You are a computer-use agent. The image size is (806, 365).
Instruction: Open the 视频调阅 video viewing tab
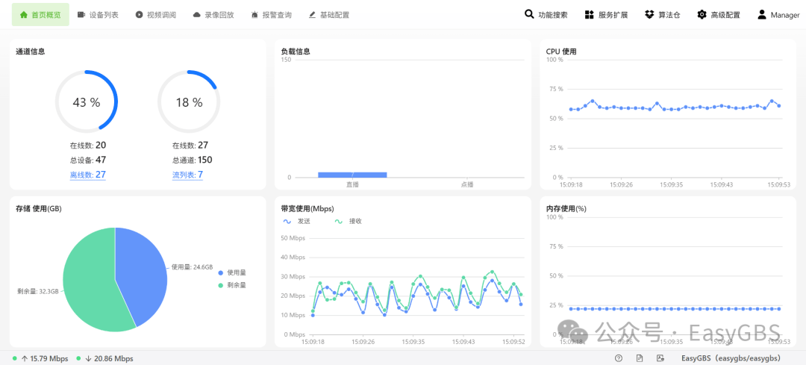156,14
